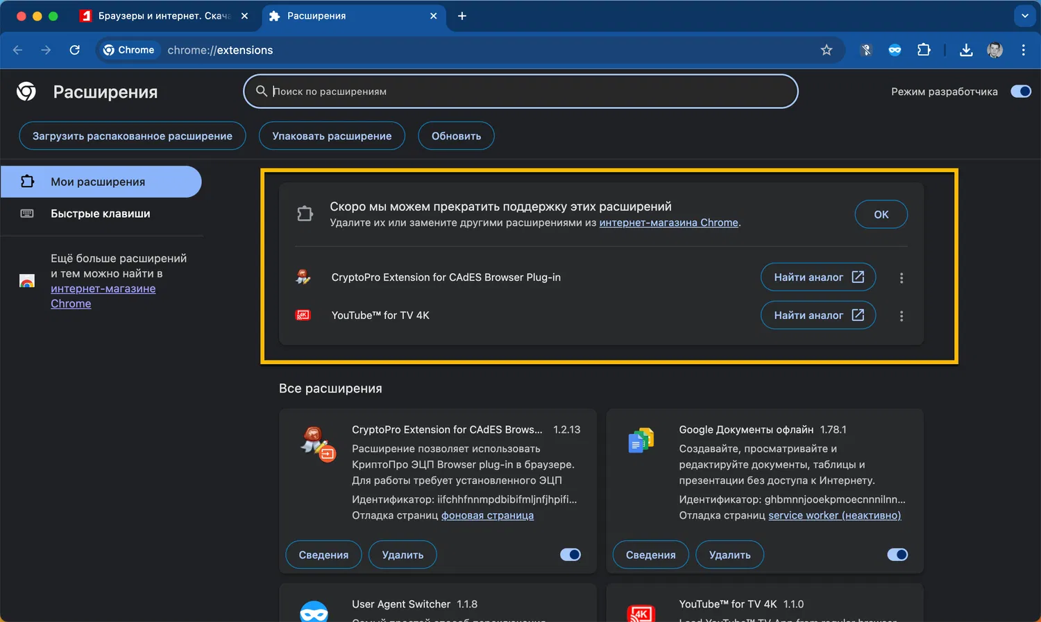The width and height of the screenshot is (1041, 622).
Task: Click the User Agent Switcher mask toolbar icon
Action: [895, 50]
